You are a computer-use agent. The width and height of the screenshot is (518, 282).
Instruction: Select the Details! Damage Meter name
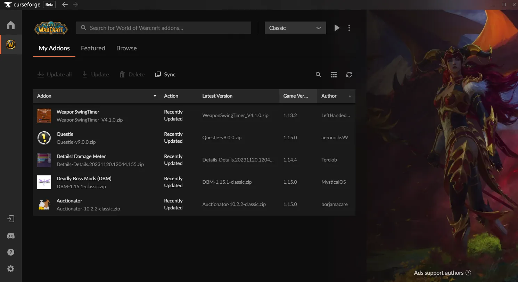[81, 156]
